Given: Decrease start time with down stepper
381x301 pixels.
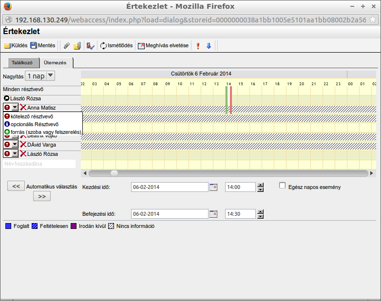Looking at the screenshot, I should [x=260, y=190].
